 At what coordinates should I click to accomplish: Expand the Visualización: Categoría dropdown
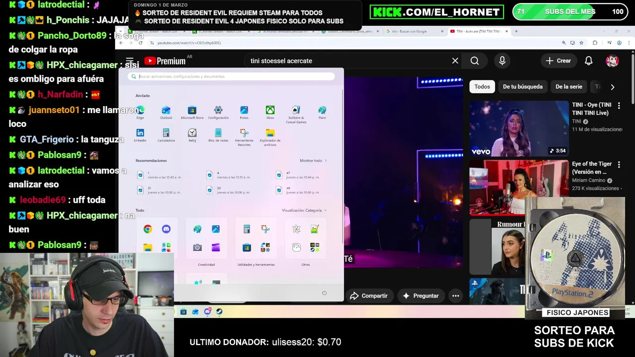pos(304,210)
